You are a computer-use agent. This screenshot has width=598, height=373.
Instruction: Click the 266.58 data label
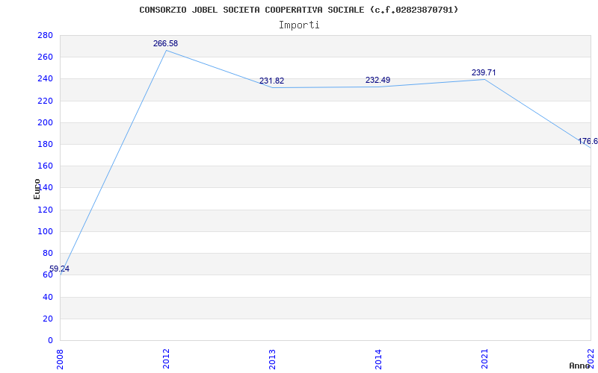(x=165, y=43)
